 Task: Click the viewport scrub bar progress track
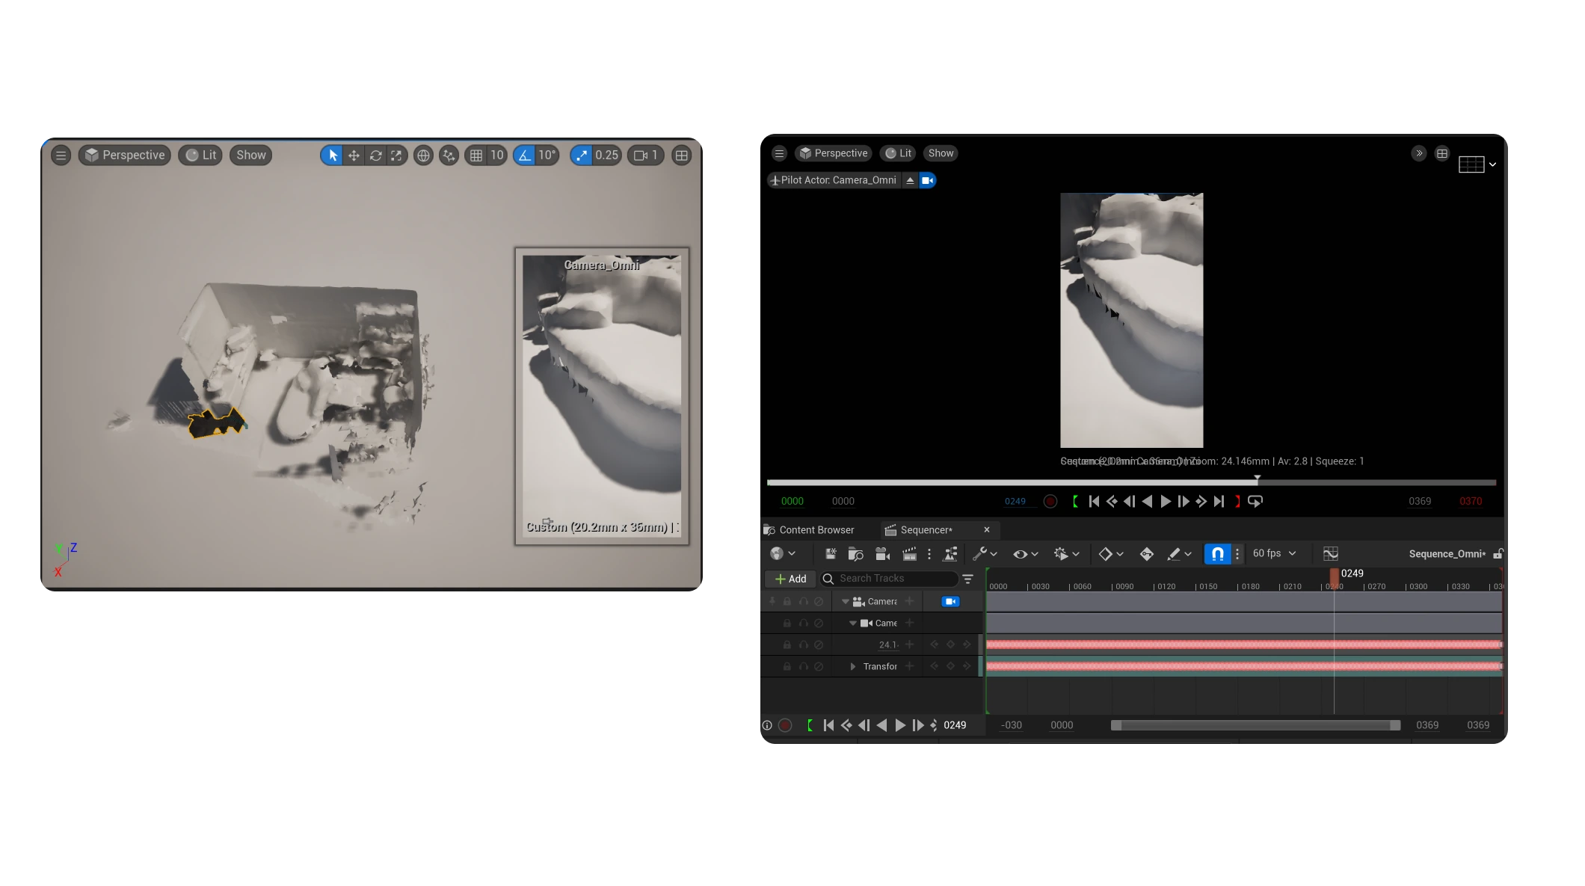[1131, 482]
